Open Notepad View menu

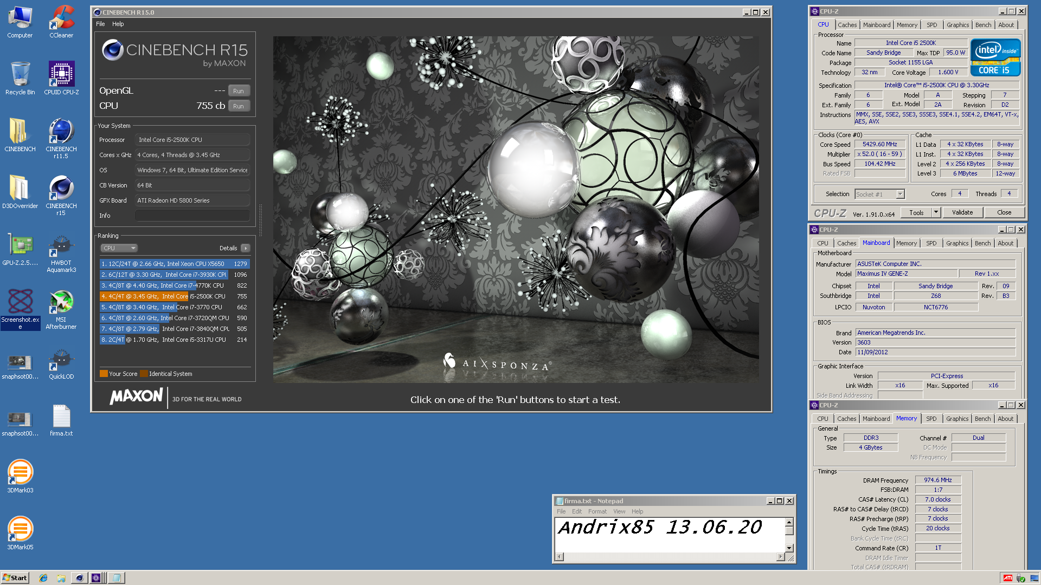(619, 511)
